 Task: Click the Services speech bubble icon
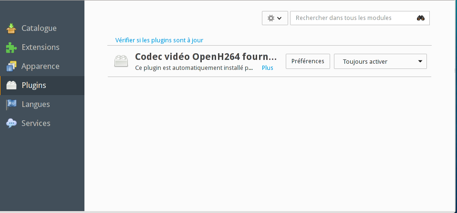click(11, 123)
